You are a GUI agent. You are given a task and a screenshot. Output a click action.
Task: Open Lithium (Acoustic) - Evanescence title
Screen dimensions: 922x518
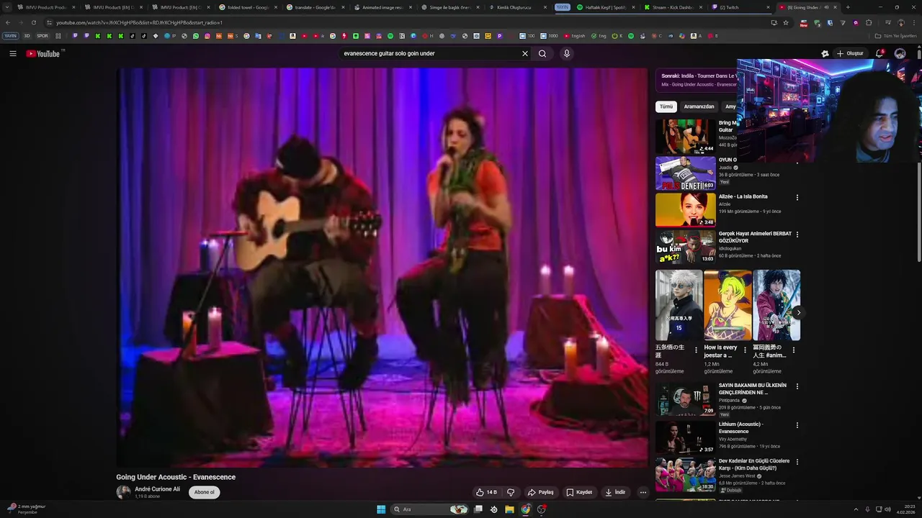[x=741, y=428]
